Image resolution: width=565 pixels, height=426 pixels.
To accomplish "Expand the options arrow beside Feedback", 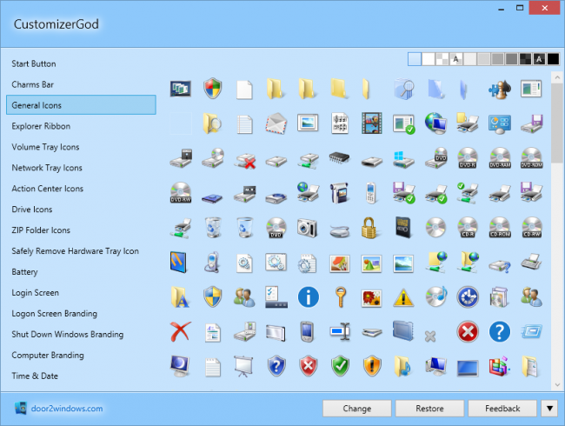I will click(x=549, y=409).
